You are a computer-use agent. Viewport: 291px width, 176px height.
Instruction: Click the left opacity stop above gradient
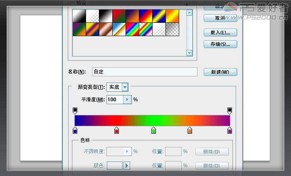(x=75, y=110)
